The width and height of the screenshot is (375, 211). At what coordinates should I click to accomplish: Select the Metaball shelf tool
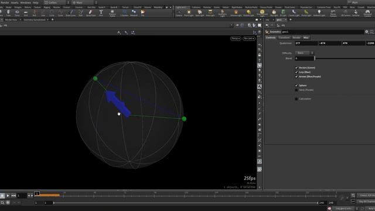[134, 13]
